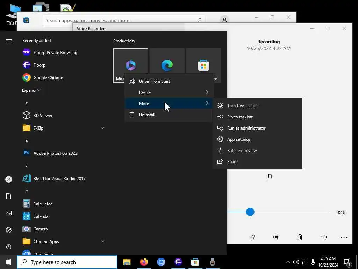The width and height of the screenshot is (358, 269).
Task: Open App settings from submenu
Action: coord(257,139)
